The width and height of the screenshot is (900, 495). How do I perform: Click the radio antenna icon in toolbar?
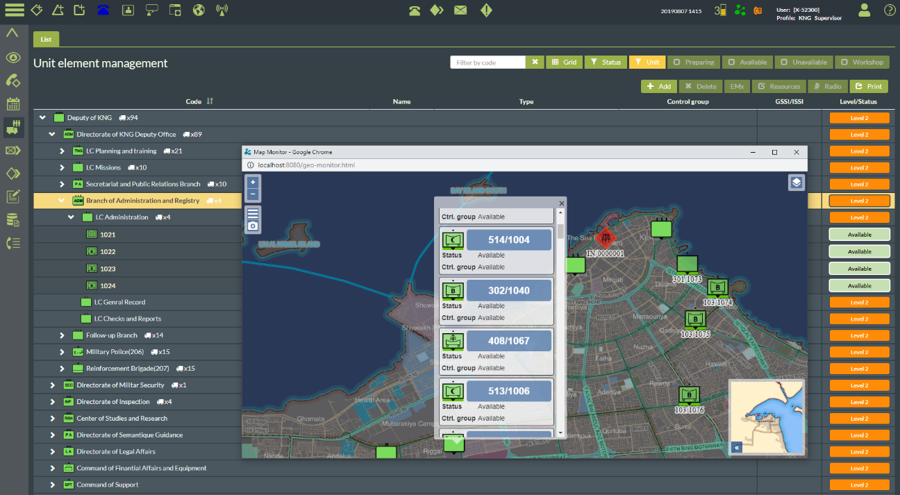[222, 10]
